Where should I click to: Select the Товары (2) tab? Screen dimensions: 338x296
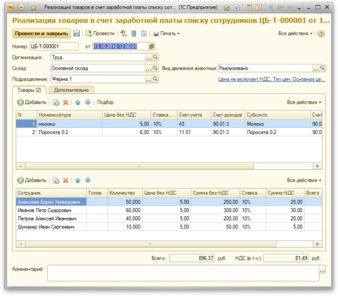29,90
